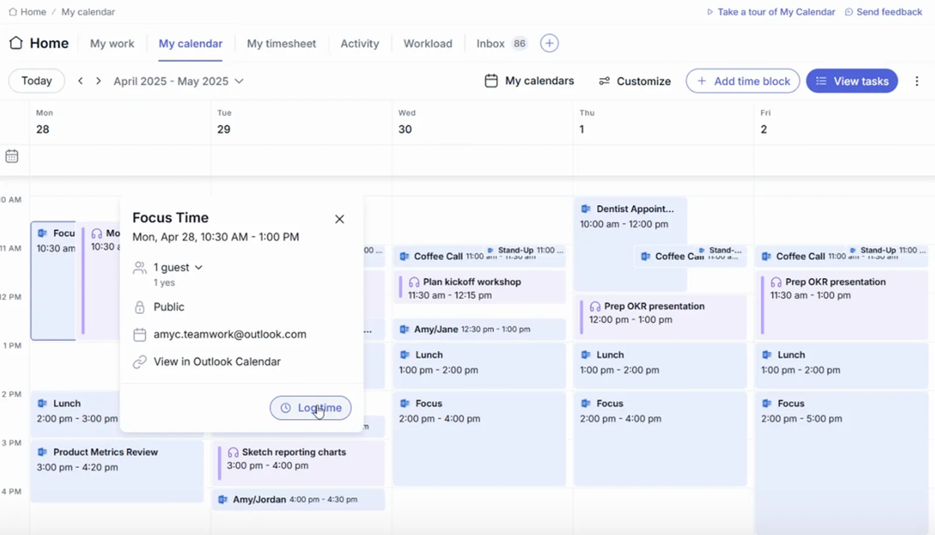Click the chat icon beside Send feedback
The image size is (935, 535).
[849, 12]
